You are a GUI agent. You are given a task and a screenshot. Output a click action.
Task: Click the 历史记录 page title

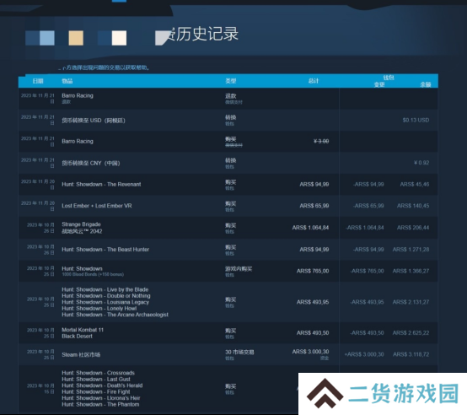(203, 34)
